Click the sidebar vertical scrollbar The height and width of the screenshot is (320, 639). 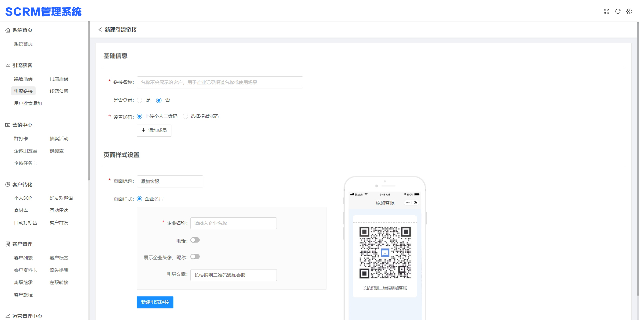(89, 101)
